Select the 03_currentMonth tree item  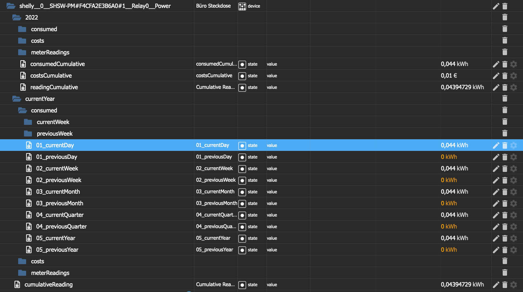[x=58, y=192]
